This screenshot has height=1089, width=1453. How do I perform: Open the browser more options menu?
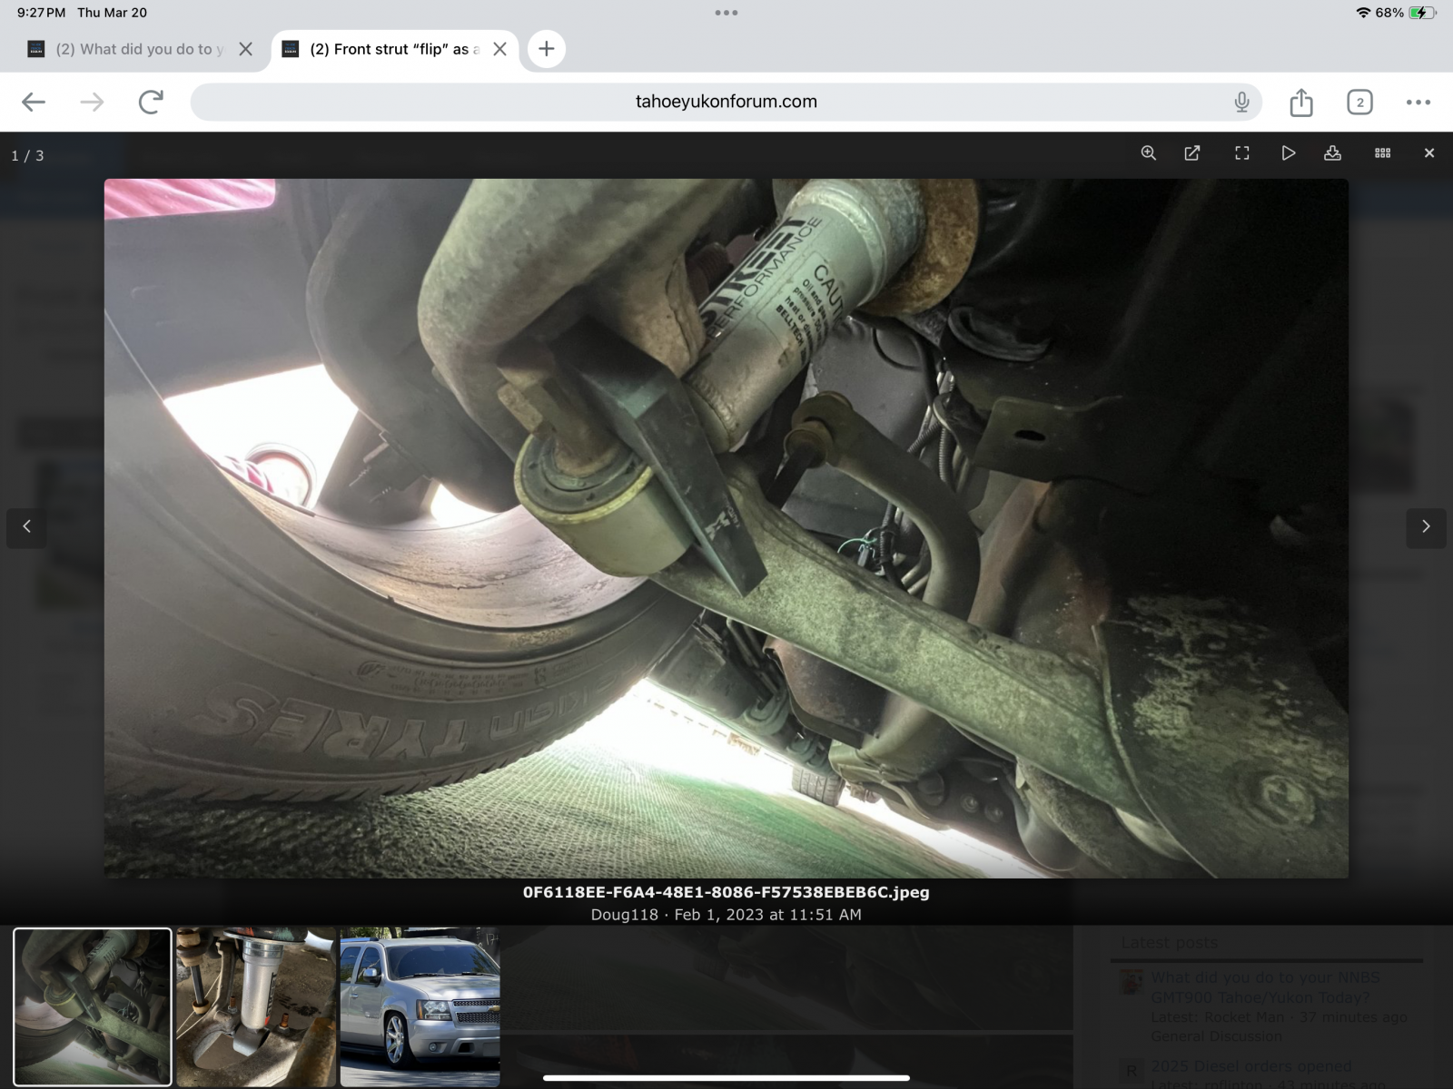point(1418,102)
